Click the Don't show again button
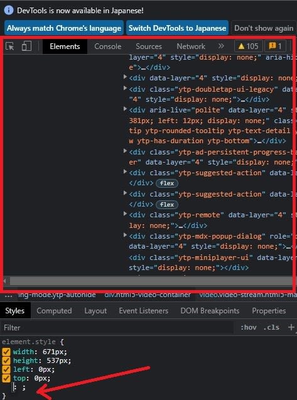 [x=264, y=28]
